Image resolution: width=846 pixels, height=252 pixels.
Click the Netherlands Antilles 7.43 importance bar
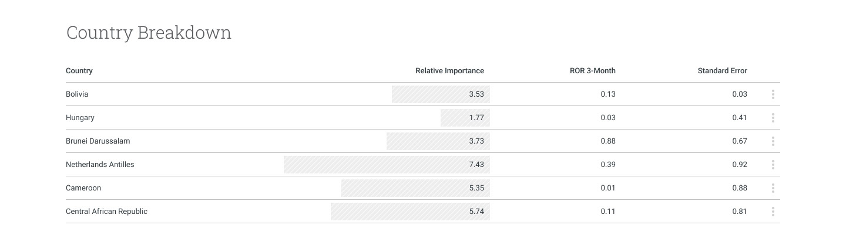click(x=387, y=165)
